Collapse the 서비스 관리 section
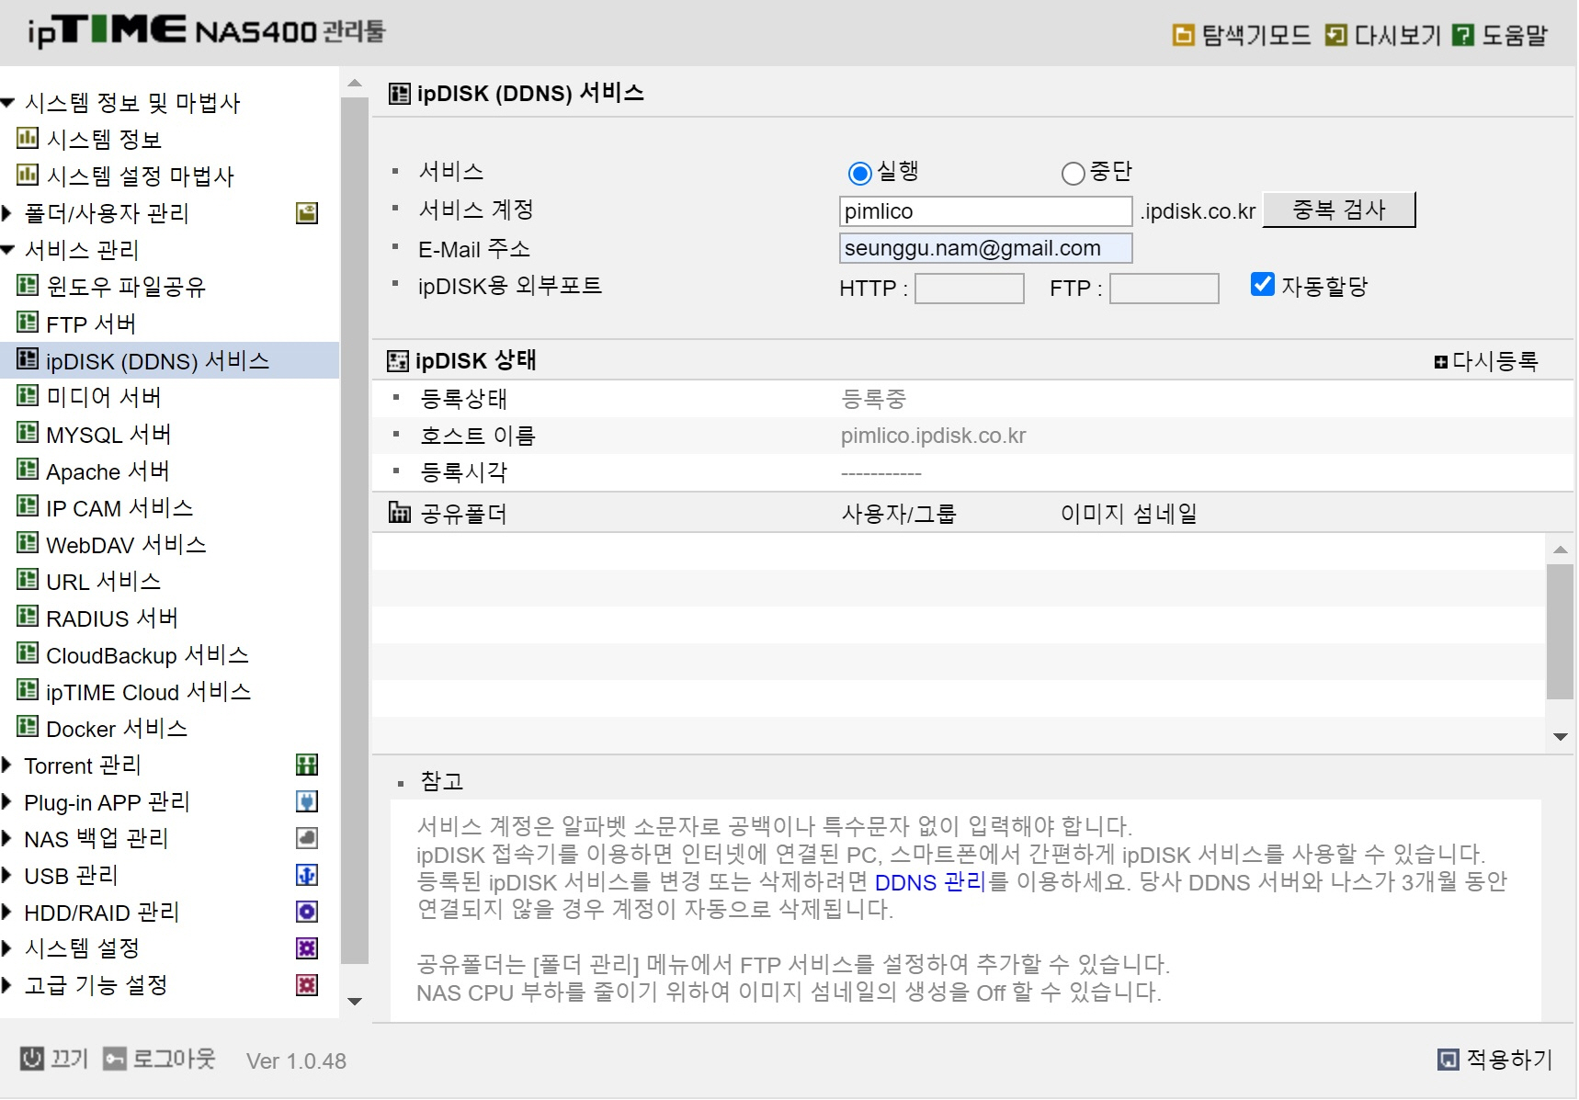This screenshot has height=1100, width=1579. [x=7, y=249]
